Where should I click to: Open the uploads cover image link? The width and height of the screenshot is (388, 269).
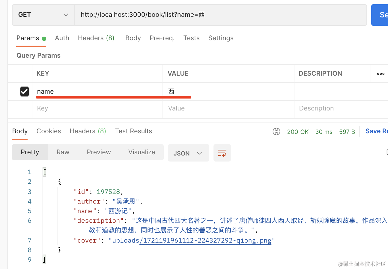click(x=205, y=240)
